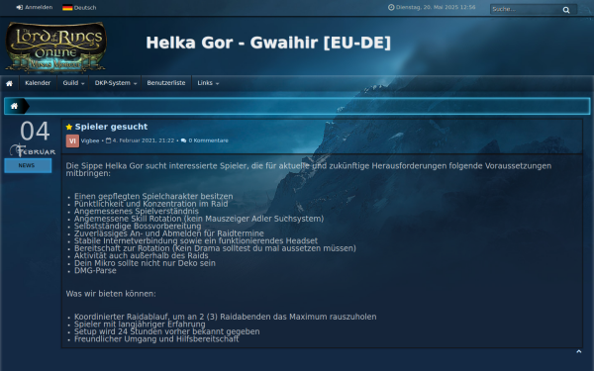Click the Anmelden login icon
The height and width of the screenshot is (371, 594).
pyautogui.click(x=20, y=8)
